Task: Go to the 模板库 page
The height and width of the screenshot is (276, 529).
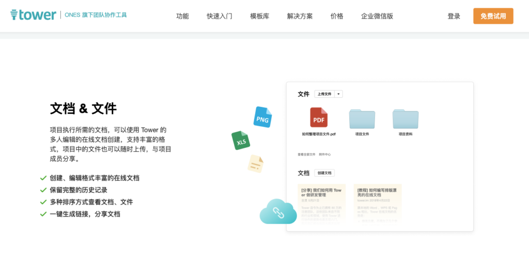Action: click(259, 16)
